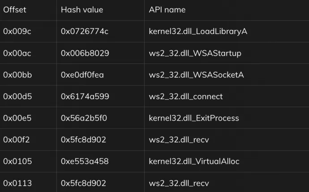Image resolution: width=309 pixels, height=192 pixels.
Task: Select the ws2_32.dll_WSAStartup entry
Action: click(x=195, y=54)
